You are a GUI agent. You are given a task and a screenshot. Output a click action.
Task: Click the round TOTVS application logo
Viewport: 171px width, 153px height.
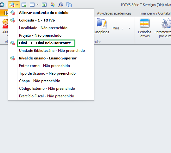(2, 5)
